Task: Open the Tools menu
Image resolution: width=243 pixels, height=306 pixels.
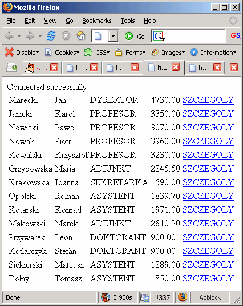Action: tap(128, 21)
